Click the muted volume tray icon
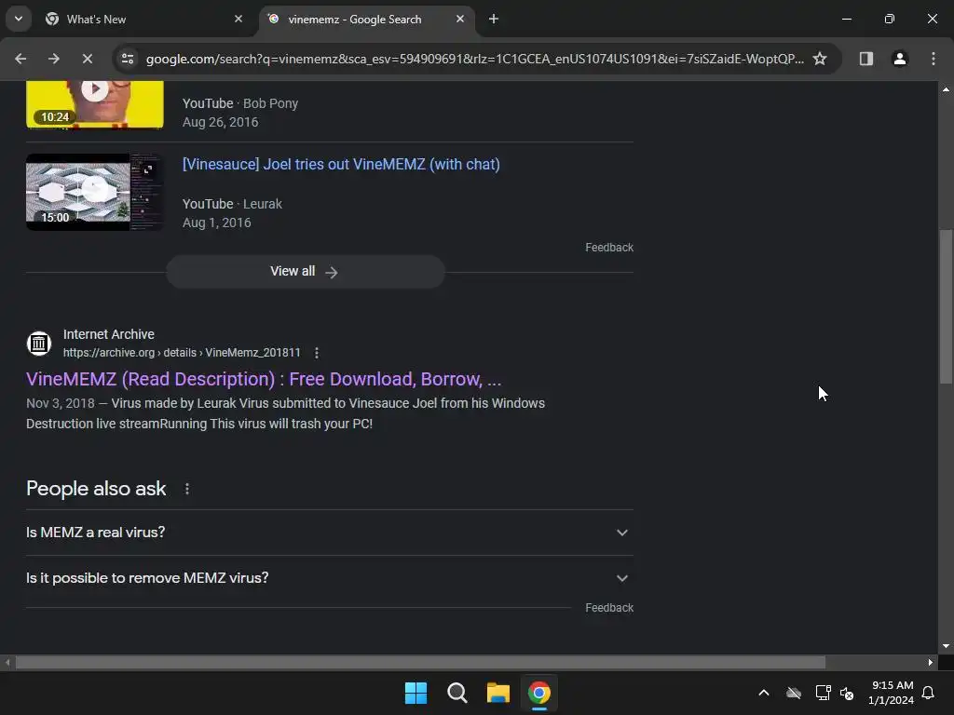Screen dimensions: 954x715 pos(847,693)
